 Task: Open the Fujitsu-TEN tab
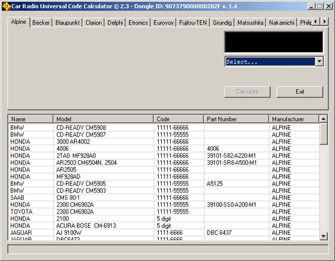coord(193,23)
